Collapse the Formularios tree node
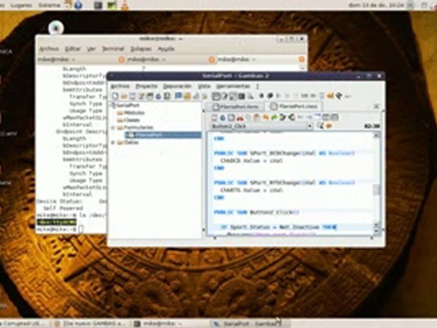The width and height of the screenshot is (437, 328). click(x=113, y=128)
